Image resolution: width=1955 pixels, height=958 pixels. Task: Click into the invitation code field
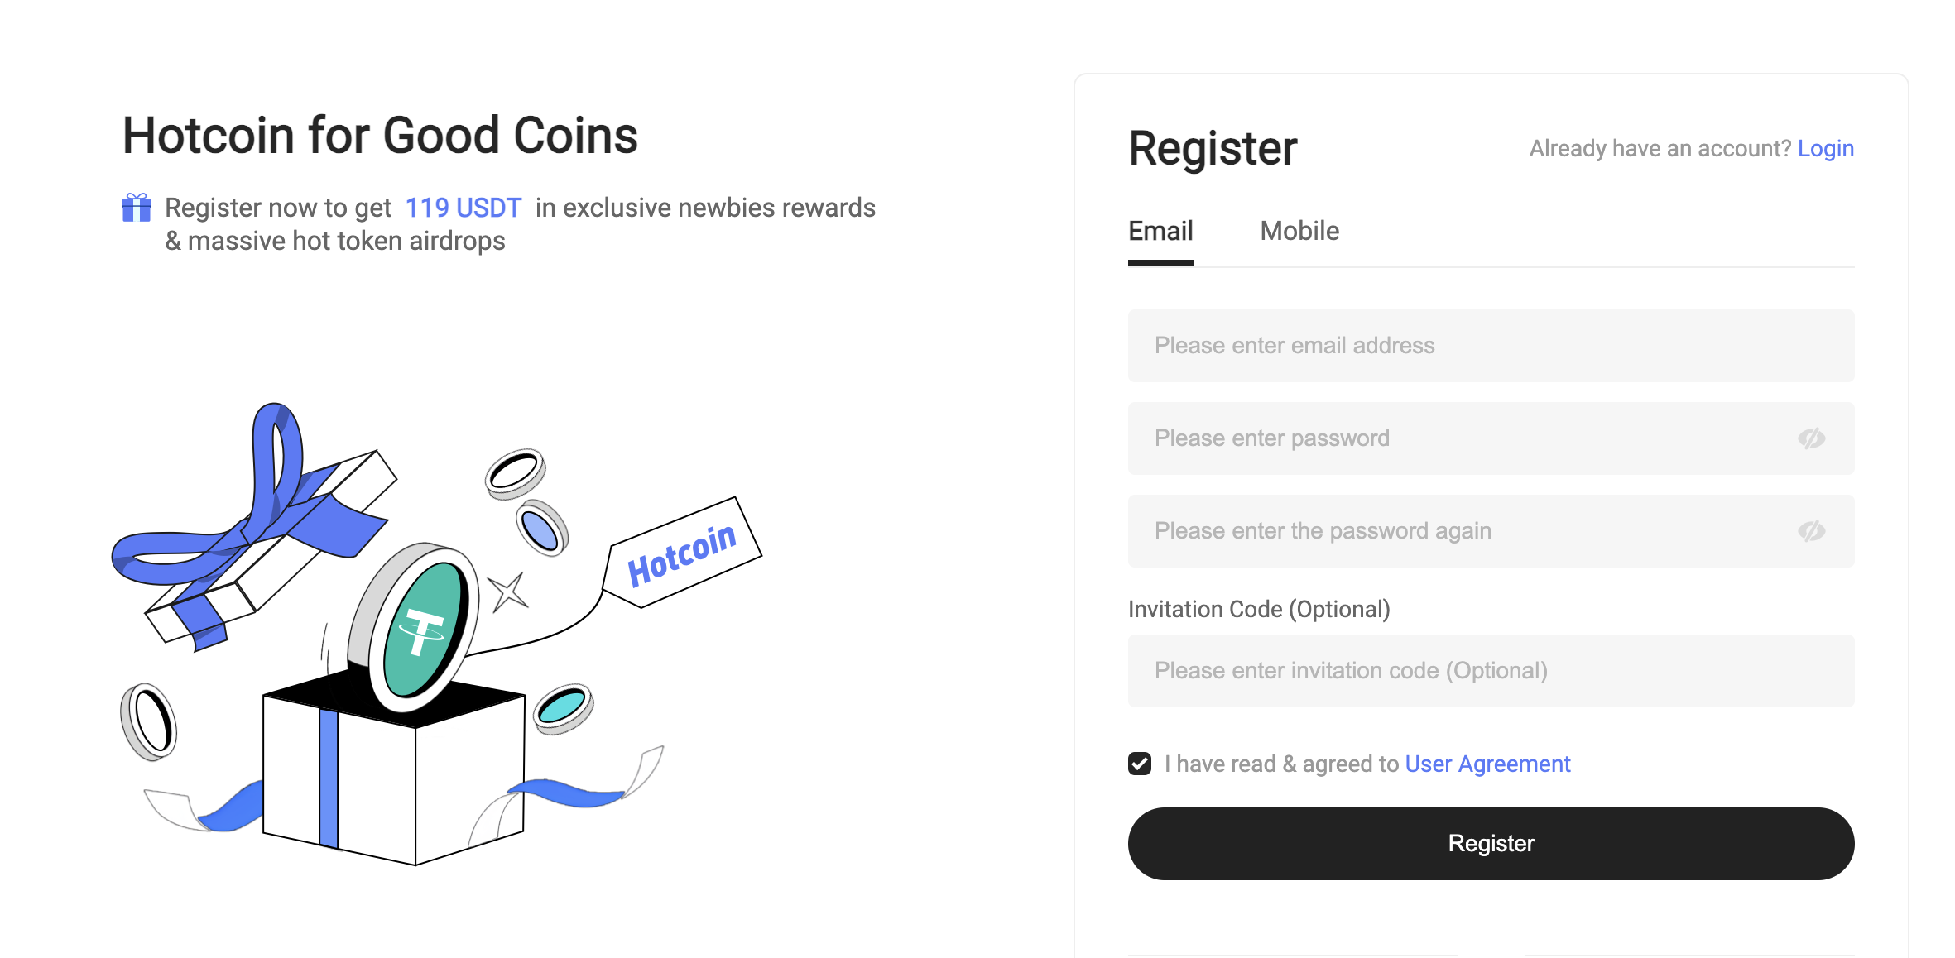(1490, 671)
